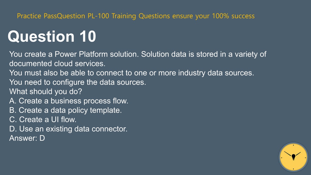The width and height of the screenshot is (311, 175).
Task: Select the Question 10 heading
Action: click(52, 36)
